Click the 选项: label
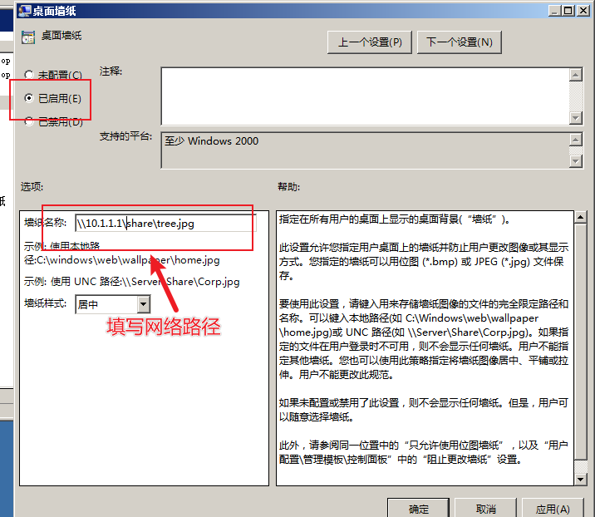The height and width of the screenshot is (517, 595). coord(32,187)
